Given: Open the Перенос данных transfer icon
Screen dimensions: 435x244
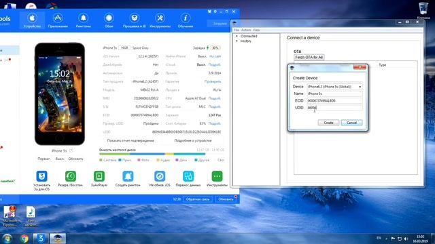Looking at the screenshot, I should pyautogui.click(x=188, y=176).
